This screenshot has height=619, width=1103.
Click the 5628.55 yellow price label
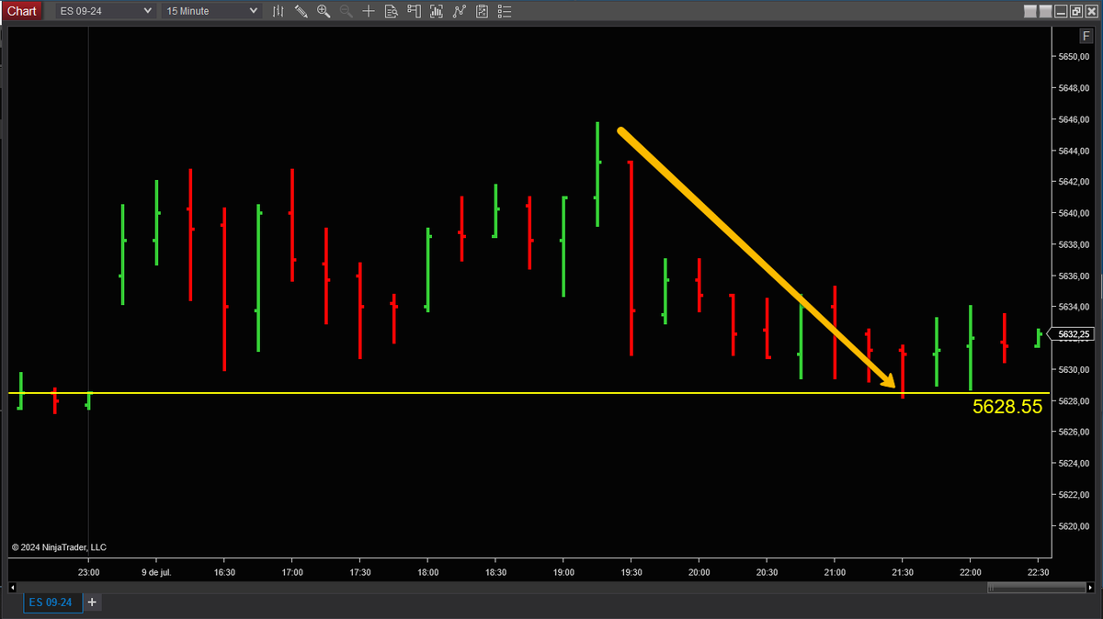tap(1007, 407)
